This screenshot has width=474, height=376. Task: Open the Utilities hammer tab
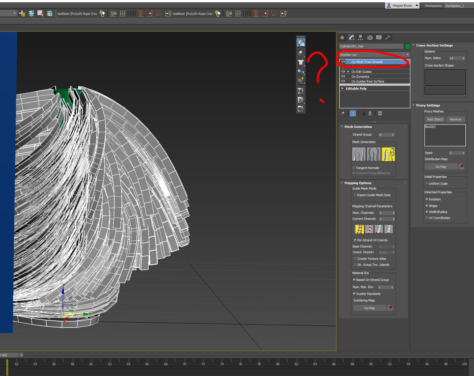pos(388,38)
